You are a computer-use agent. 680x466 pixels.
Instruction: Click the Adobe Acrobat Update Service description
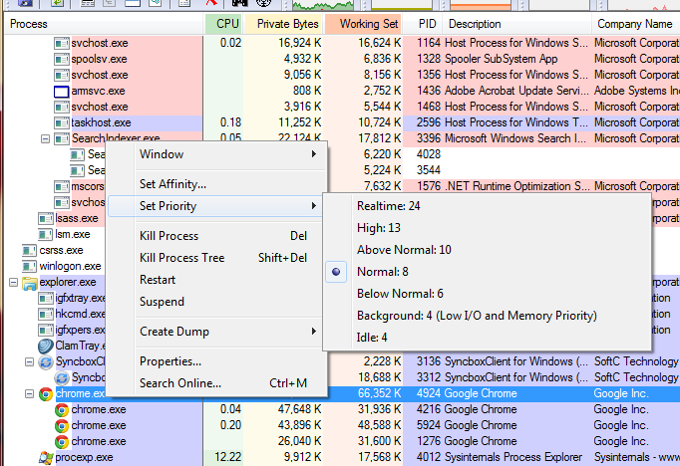click(x=516, y=91)
